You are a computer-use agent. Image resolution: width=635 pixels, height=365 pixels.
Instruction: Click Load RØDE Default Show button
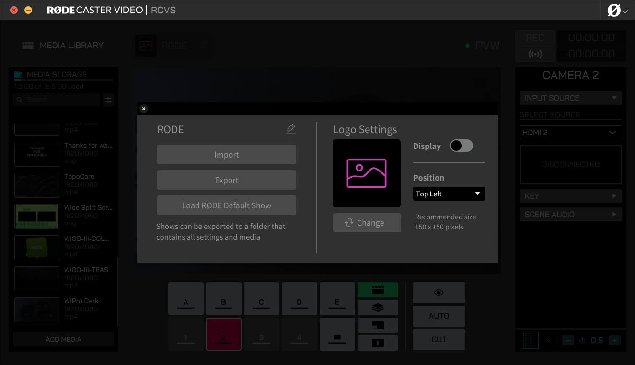click(x=226, y=205)
